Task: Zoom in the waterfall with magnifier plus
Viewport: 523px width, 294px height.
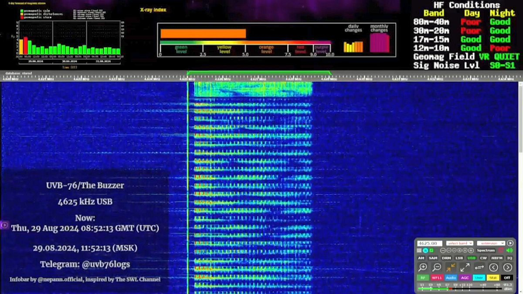Action: (x=423, y=267)
